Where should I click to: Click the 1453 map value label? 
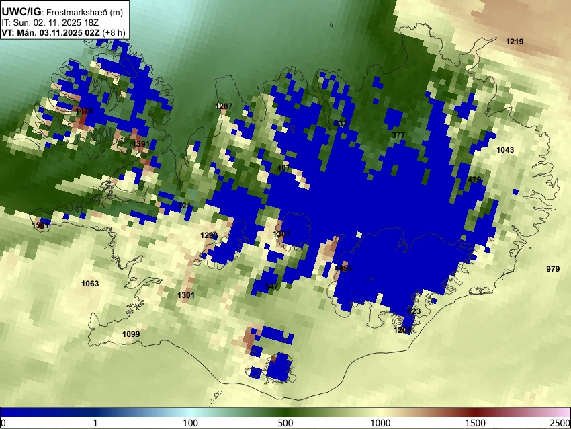[343, 268]
